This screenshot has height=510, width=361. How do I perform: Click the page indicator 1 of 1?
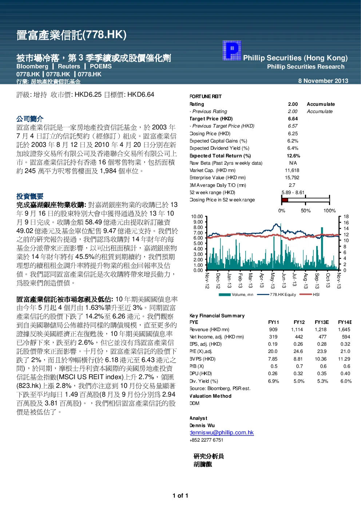pyautogui.click(x=180, y=495)
